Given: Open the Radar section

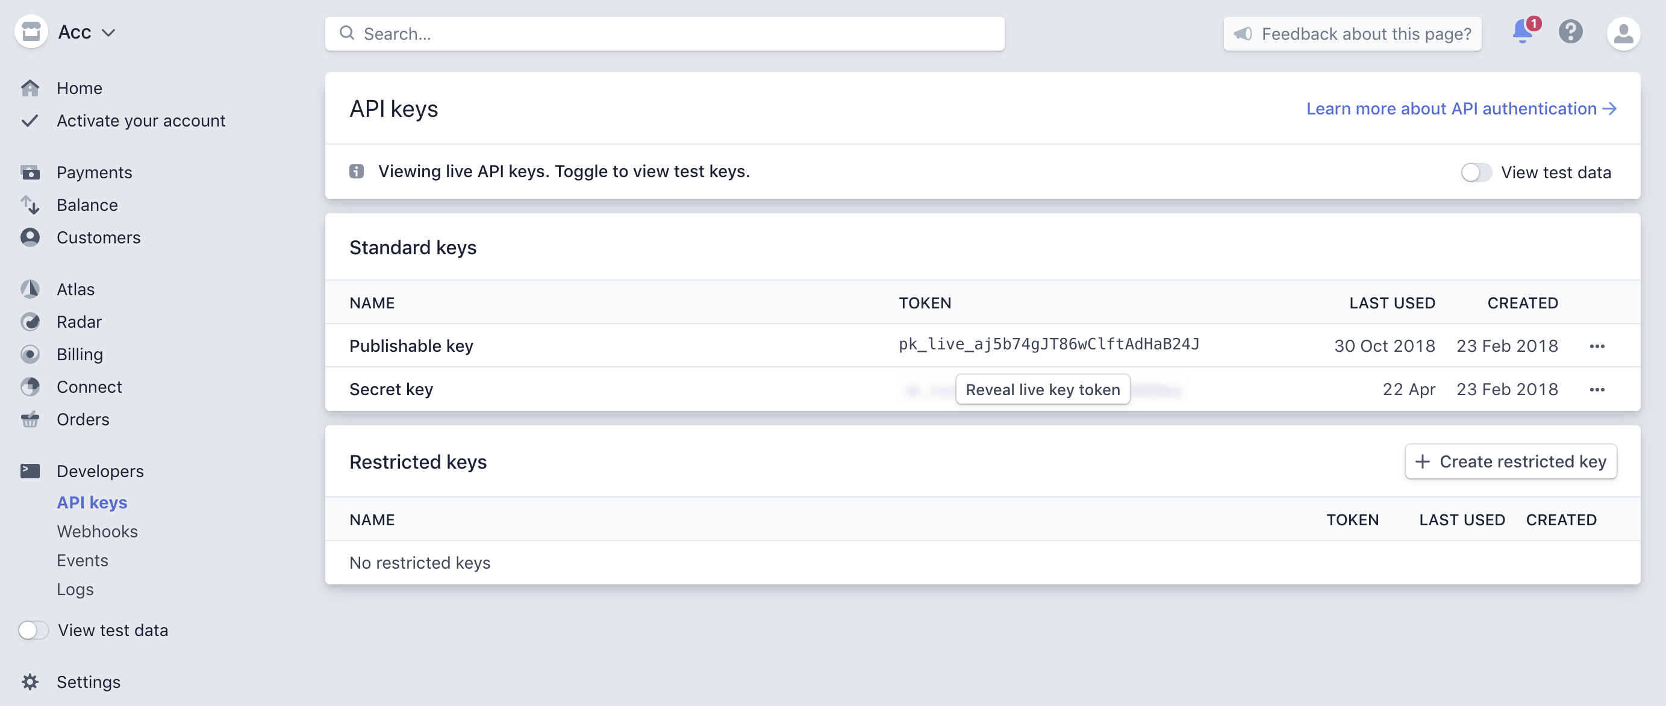Looking at the screenshot, I should coord(79,322).
